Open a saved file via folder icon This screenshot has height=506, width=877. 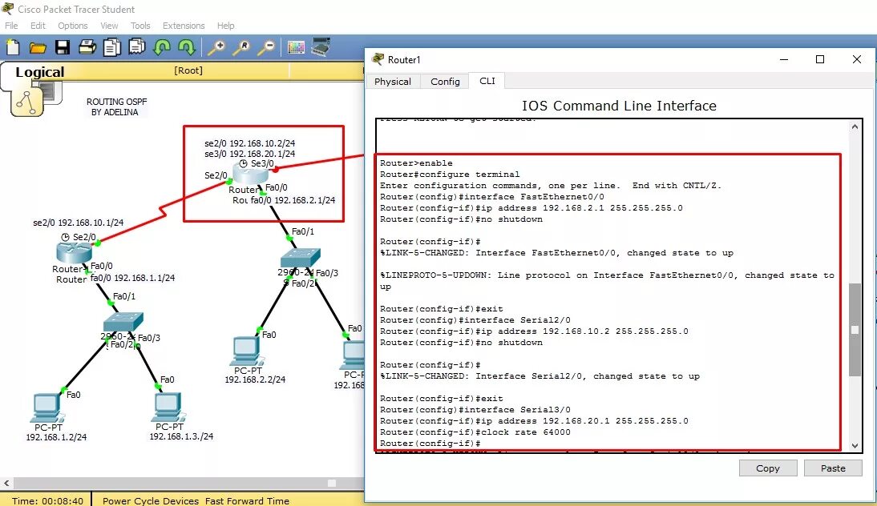38,48
